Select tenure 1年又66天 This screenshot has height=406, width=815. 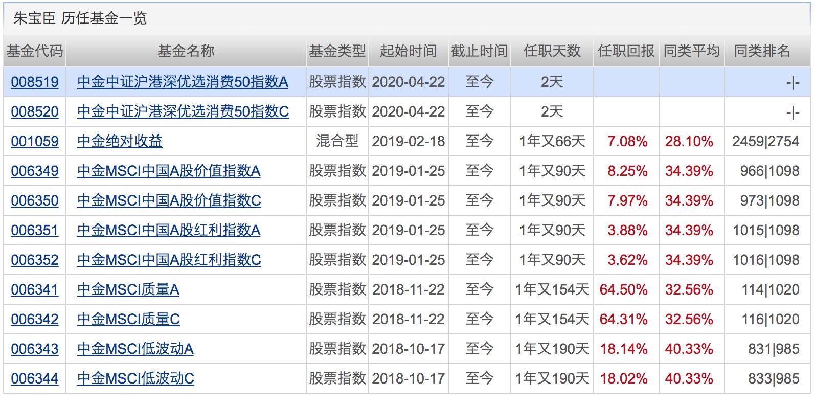tap(552, 141)
